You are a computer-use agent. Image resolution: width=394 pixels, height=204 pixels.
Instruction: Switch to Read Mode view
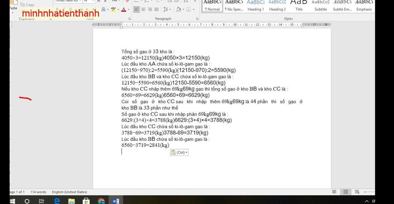[334, 192]
